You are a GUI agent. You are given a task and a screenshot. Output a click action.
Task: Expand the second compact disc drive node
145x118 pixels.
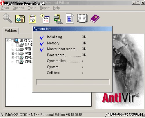click(13, 62)
